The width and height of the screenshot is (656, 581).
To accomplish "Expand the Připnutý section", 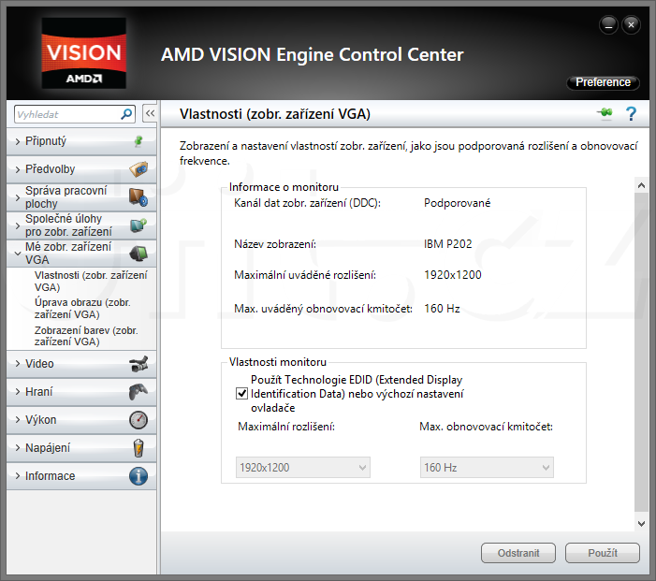I will [x=81, y=141].
